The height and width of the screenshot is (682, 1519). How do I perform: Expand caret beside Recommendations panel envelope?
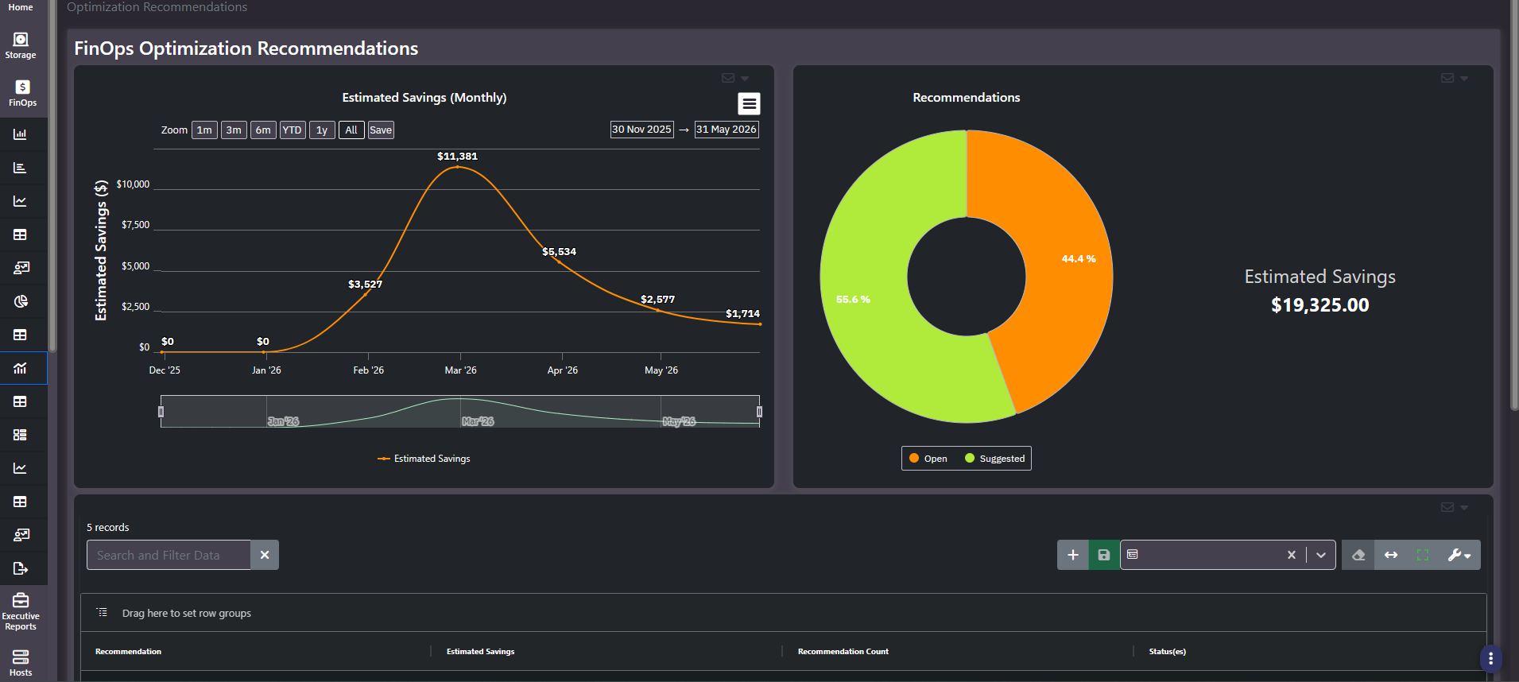[1464, 79]
